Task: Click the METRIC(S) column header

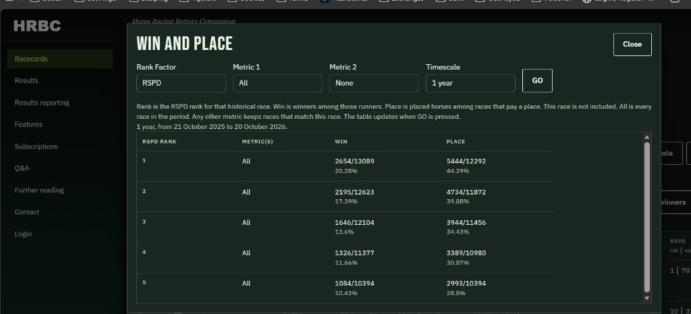Action: coord(257,142)
